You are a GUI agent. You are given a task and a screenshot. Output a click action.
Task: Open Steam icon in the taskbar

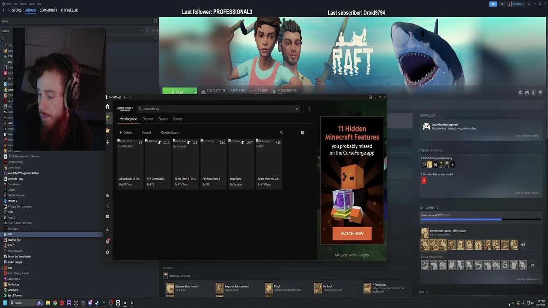coord(97,303)
